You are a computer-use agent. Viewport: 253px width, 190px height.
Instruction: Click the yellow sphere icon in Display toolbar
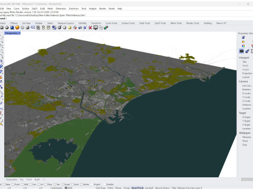pos(70,27)
